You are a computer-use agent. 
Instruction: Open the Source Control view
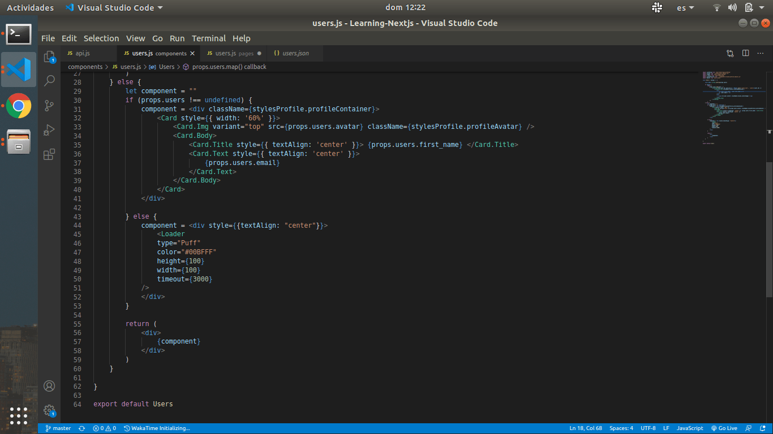pos(49,105)
